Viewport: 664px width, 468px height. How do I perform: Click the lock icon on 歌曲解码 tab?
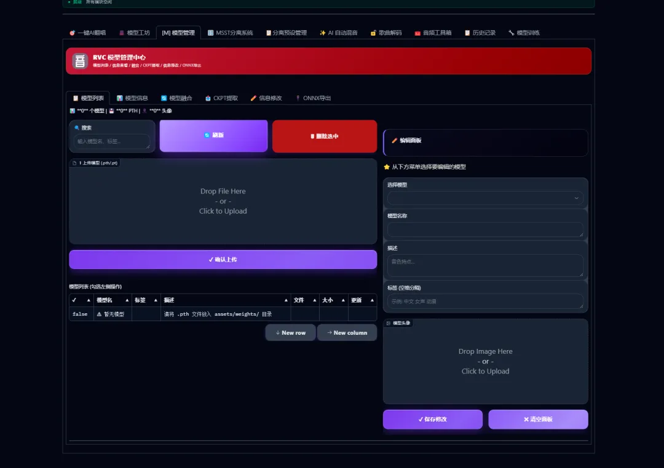pos(373,33)
